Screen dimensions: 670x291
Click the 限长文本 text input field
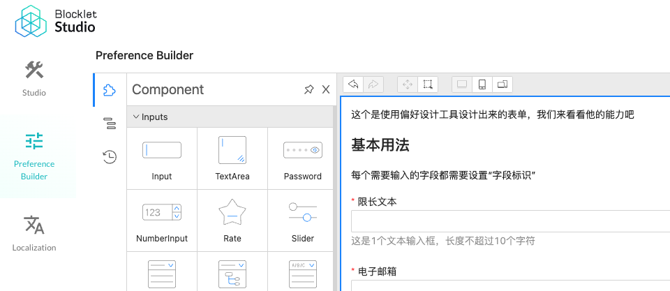click(509, 221)
